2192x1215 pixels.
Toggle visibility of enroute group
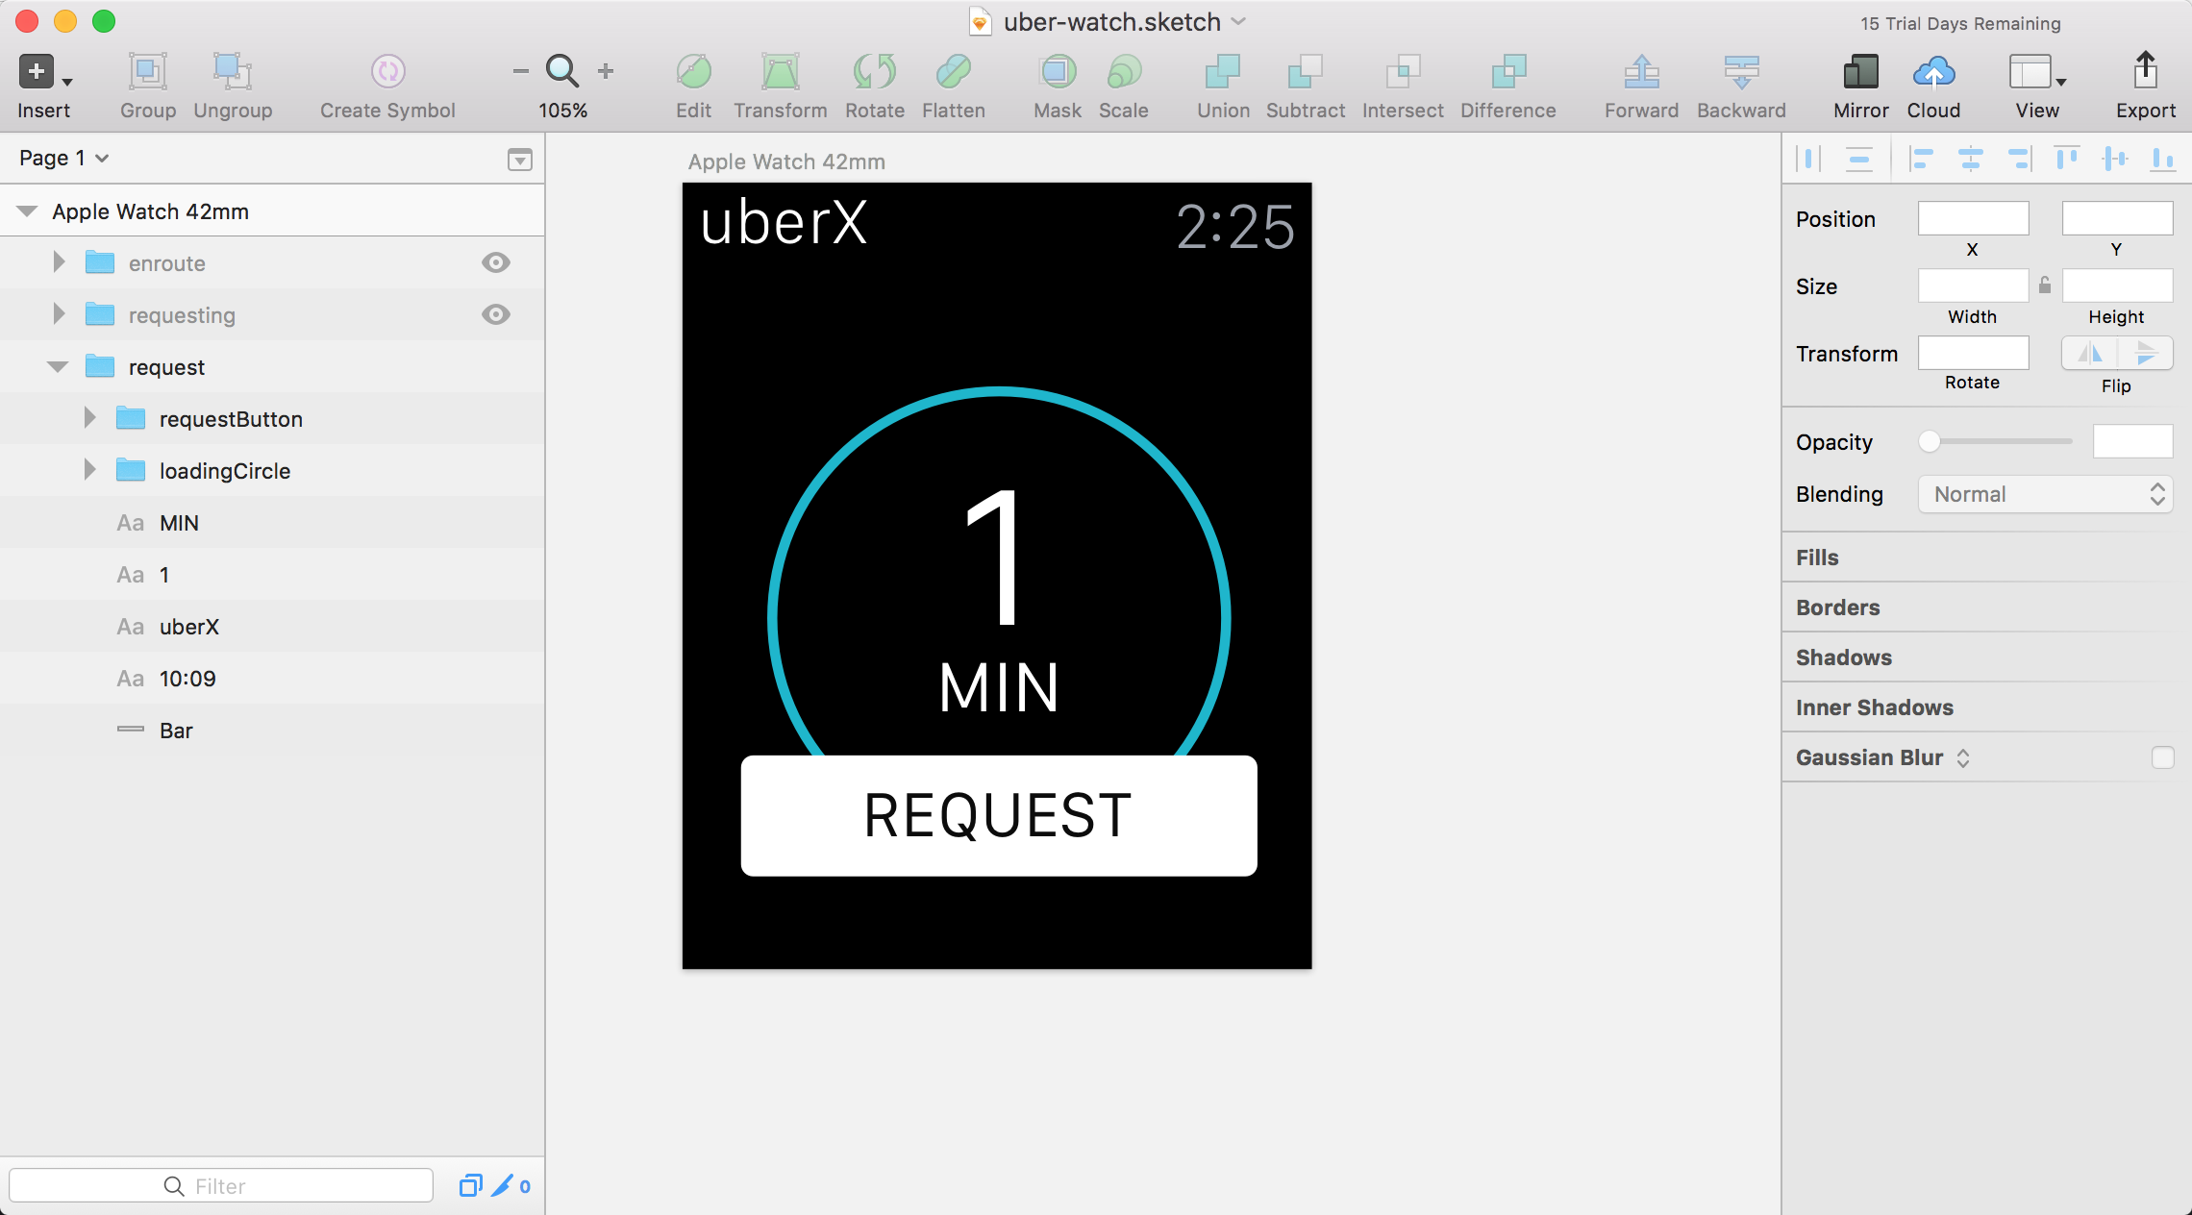click(x=496, y=262)
